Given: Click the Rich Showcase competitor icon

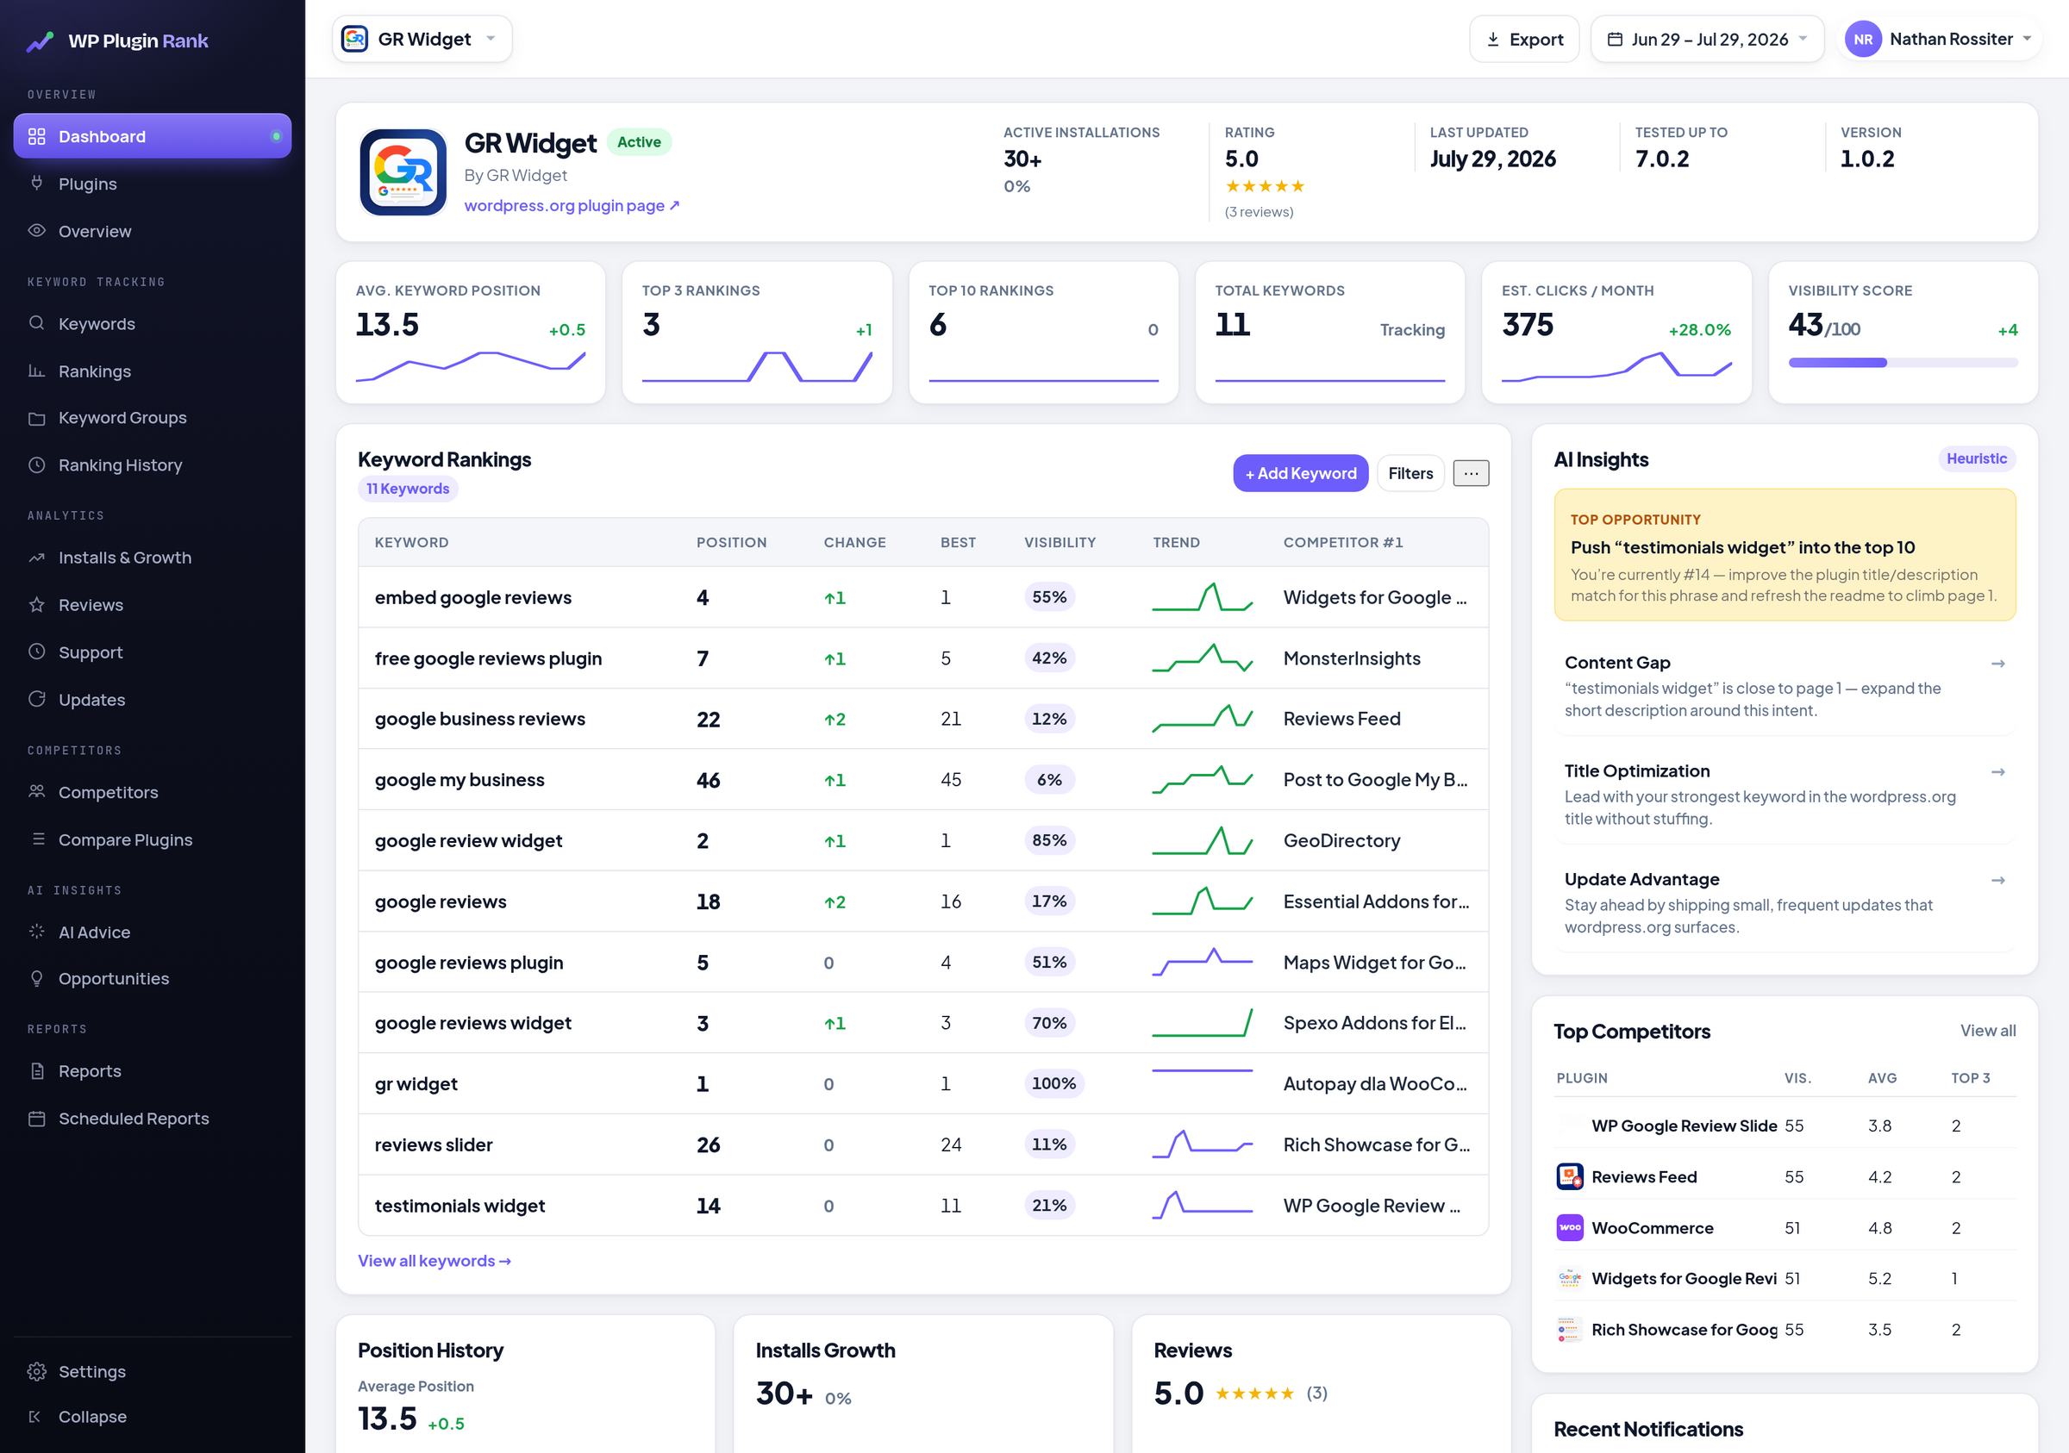Looking at the screenshot, I should 1570,1330.
